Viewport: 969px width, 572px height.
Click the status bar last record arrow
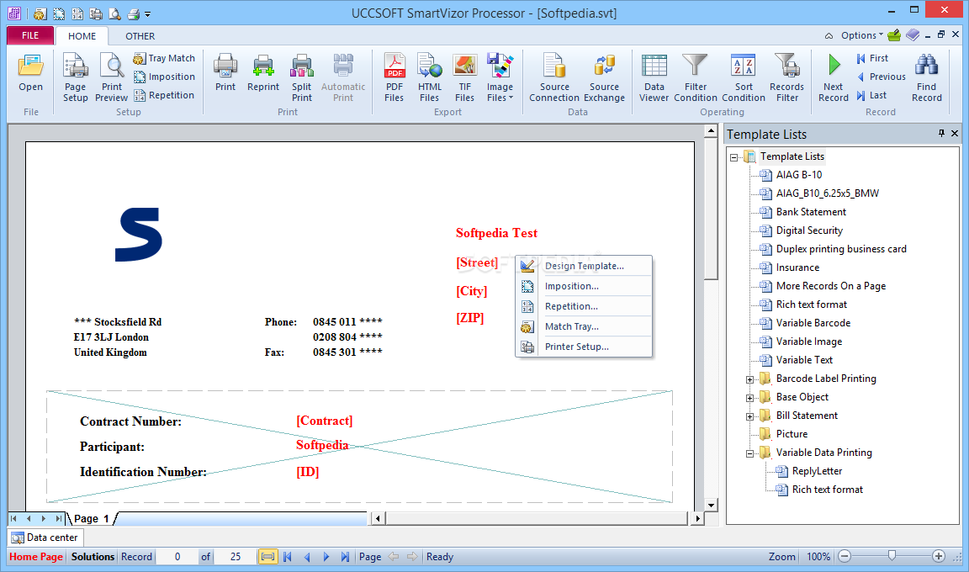pyautogui.click(x=346, y=557)
